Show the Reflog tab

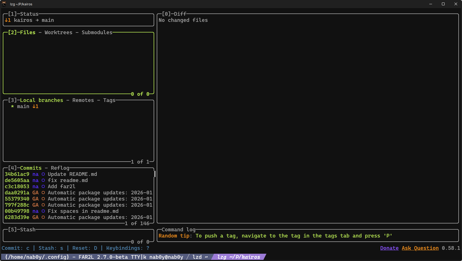coord(60,168)
